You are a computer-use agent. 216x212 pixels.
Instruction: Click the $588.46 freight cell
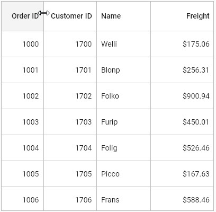pos(182,199)
